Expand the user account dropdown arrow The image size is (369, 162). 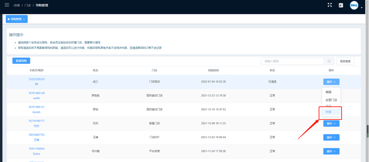pyautogui.click(x=362, y=8)
